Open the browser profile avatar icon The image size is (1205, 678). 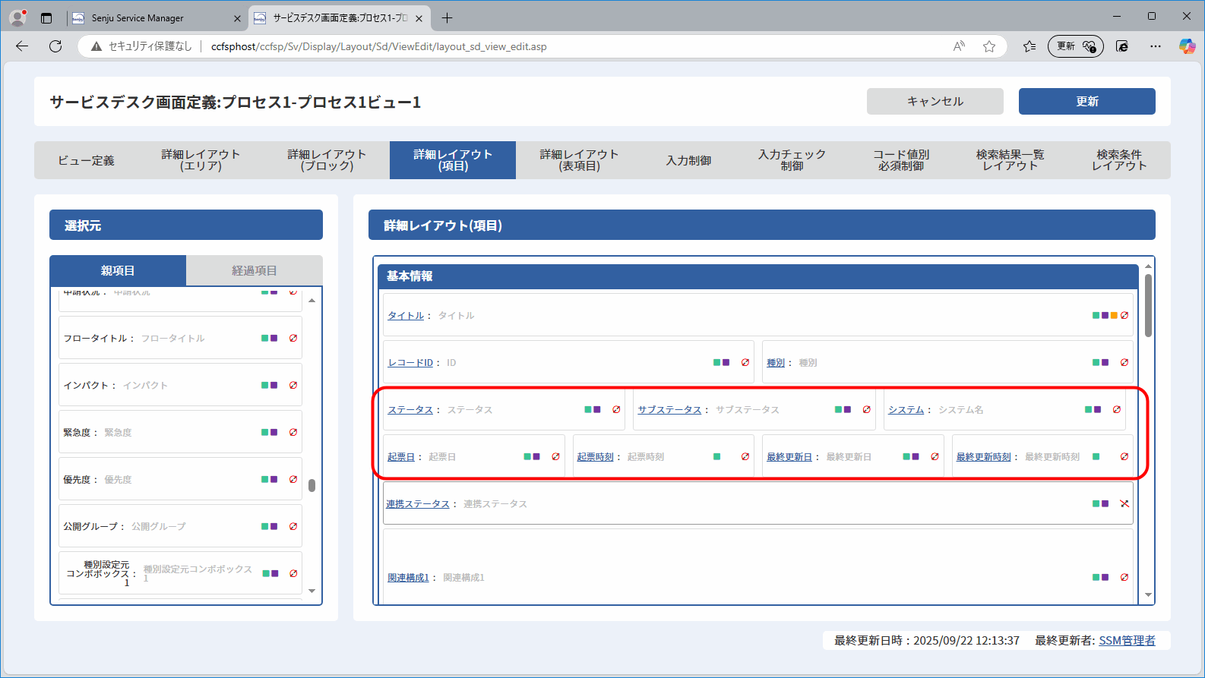click(17, 17)
